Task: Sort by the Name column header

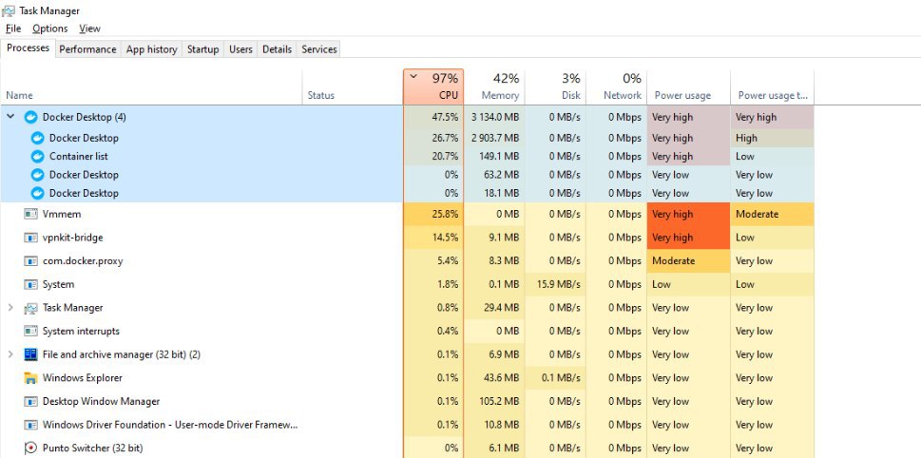Action: click(151, 86)
